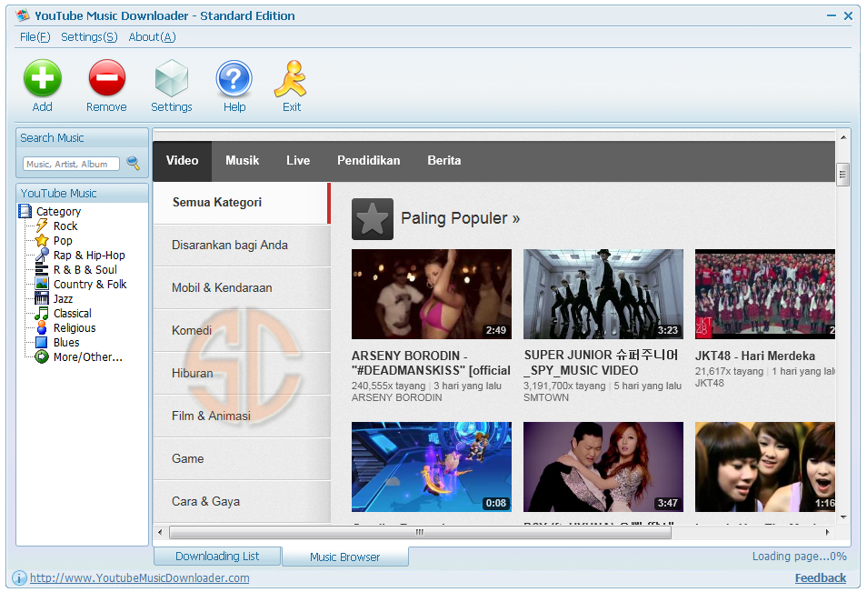Open Settings via the cube icon
The width and height of the screenshot is (867, 592).
(172, 78)
